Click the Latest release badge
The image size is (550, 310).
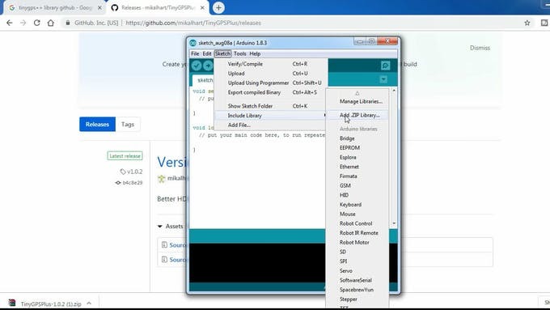coord(125,156)
